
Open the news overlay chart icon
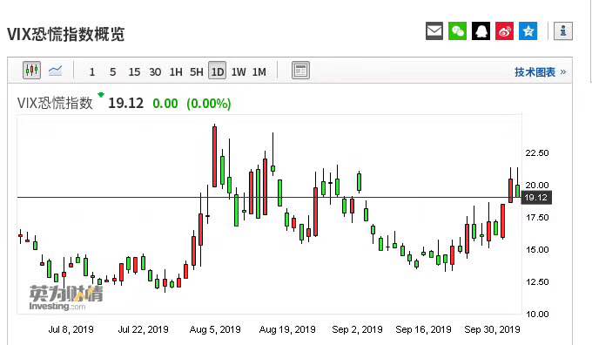pos(300,71)
